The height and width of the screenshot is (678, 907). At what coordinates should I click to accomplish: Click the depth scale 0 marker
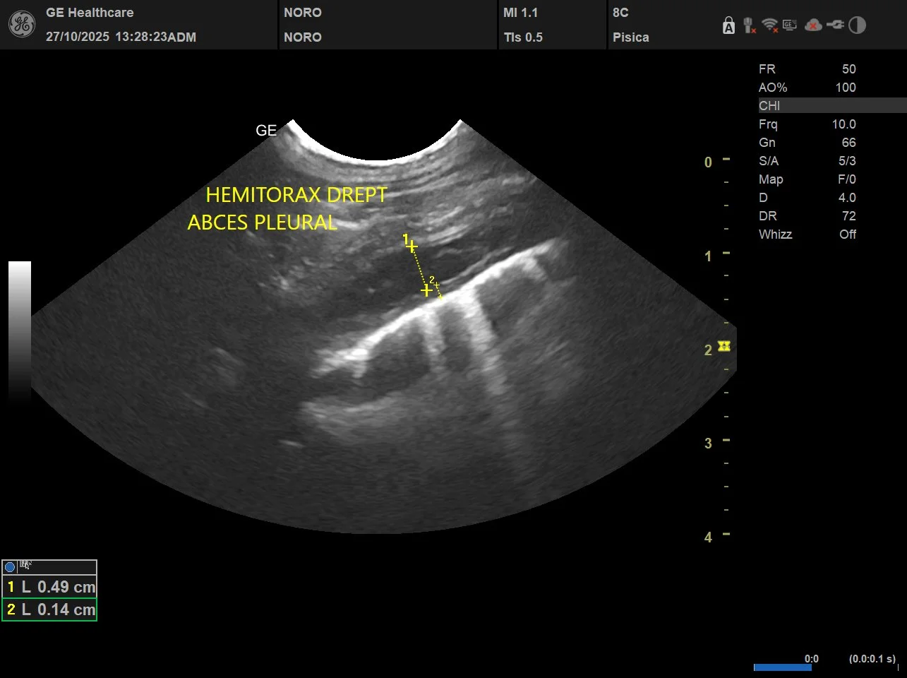click(708, 162)
